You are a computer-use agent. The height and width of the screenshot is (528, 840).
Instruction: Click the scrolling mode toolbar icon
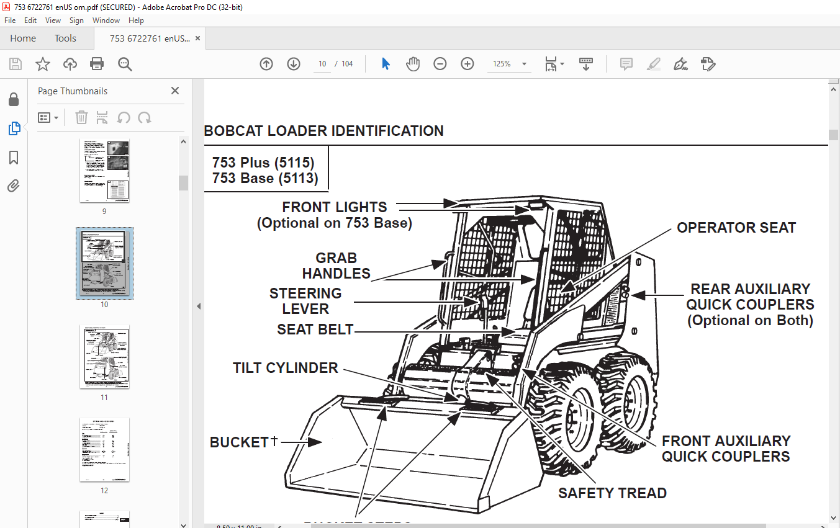pos(586,64)
